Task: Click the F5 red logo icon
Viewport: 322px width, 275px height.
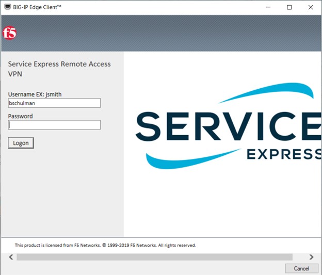Action: coord(9,33)
